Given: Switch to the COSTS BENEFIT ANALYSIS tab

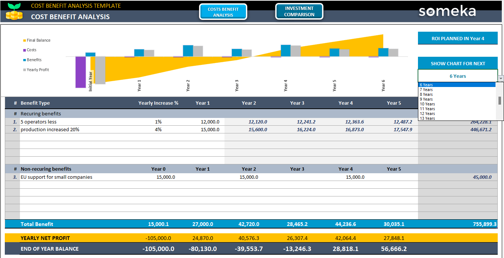Looking at the screenshot, I should point(223,11).
